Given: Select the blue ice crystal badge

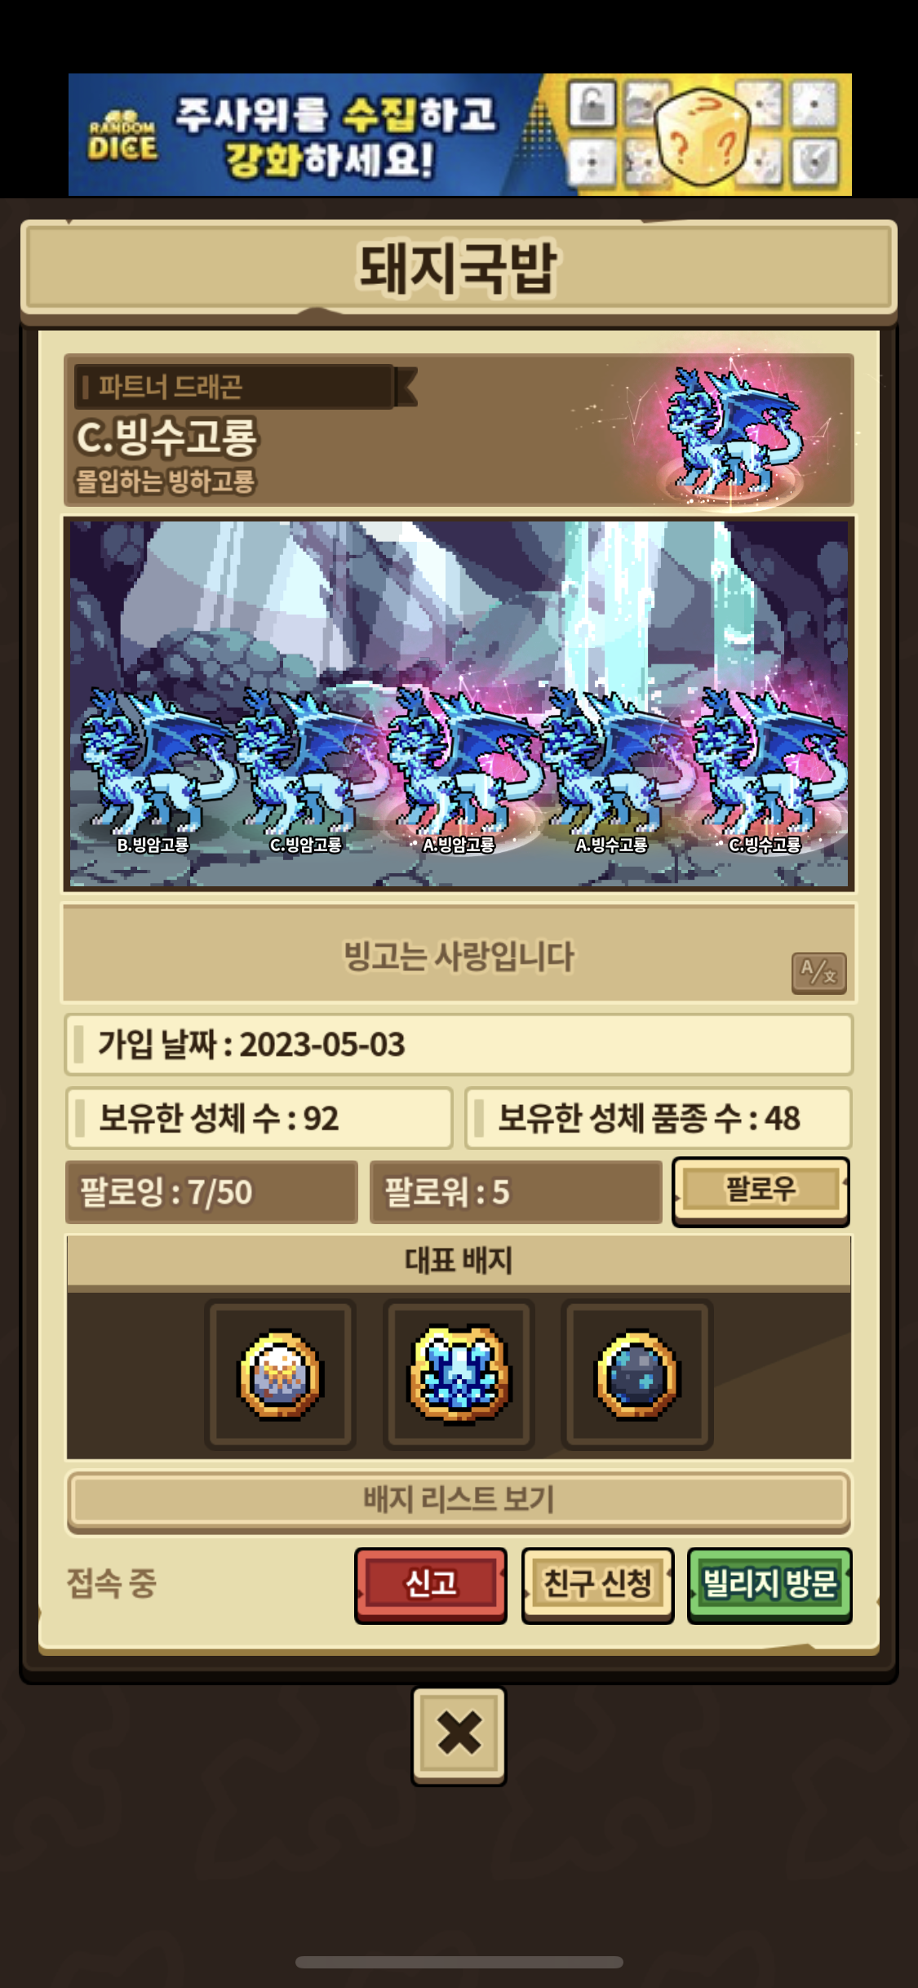Looking at the screenshot, I should pyautogui.click(x=459, y=1374).
